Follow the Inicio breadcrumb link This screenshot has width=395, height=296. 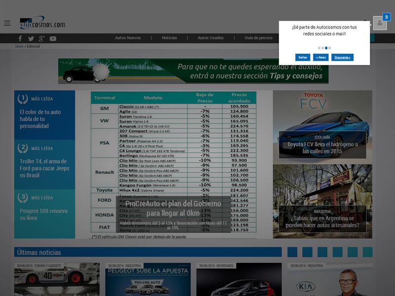click(x=19, y=46)
